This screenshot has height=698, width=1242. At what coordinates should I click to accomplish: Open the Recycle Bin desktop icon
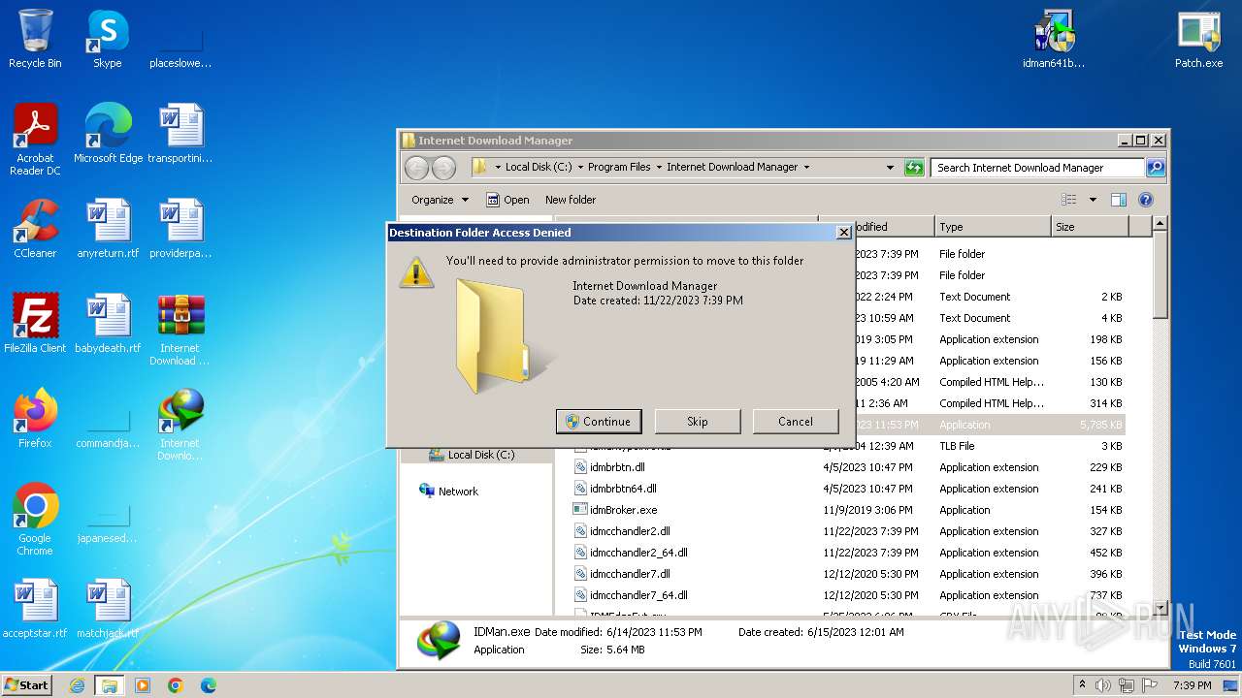[35, 39]
